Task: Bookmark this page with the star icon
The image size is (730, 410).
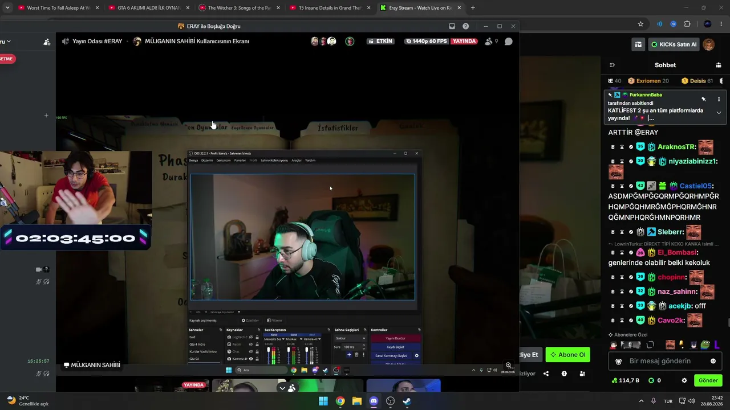Action: click(640, 24)
